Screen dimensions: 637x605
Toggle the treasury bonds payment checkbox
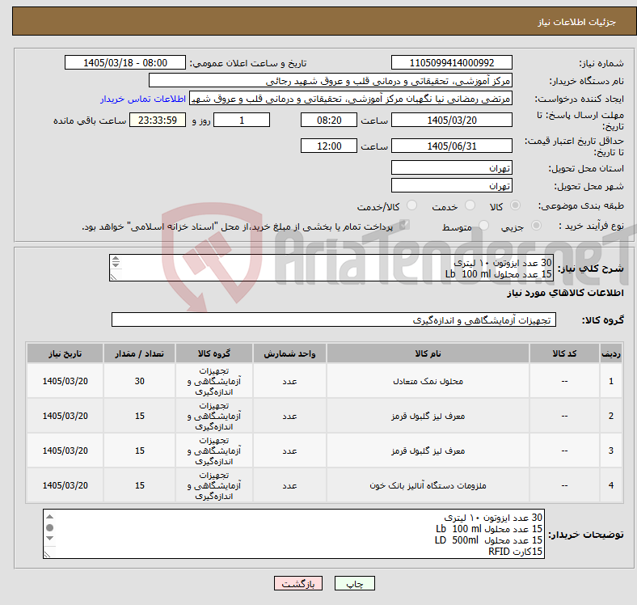pos(404,225)
